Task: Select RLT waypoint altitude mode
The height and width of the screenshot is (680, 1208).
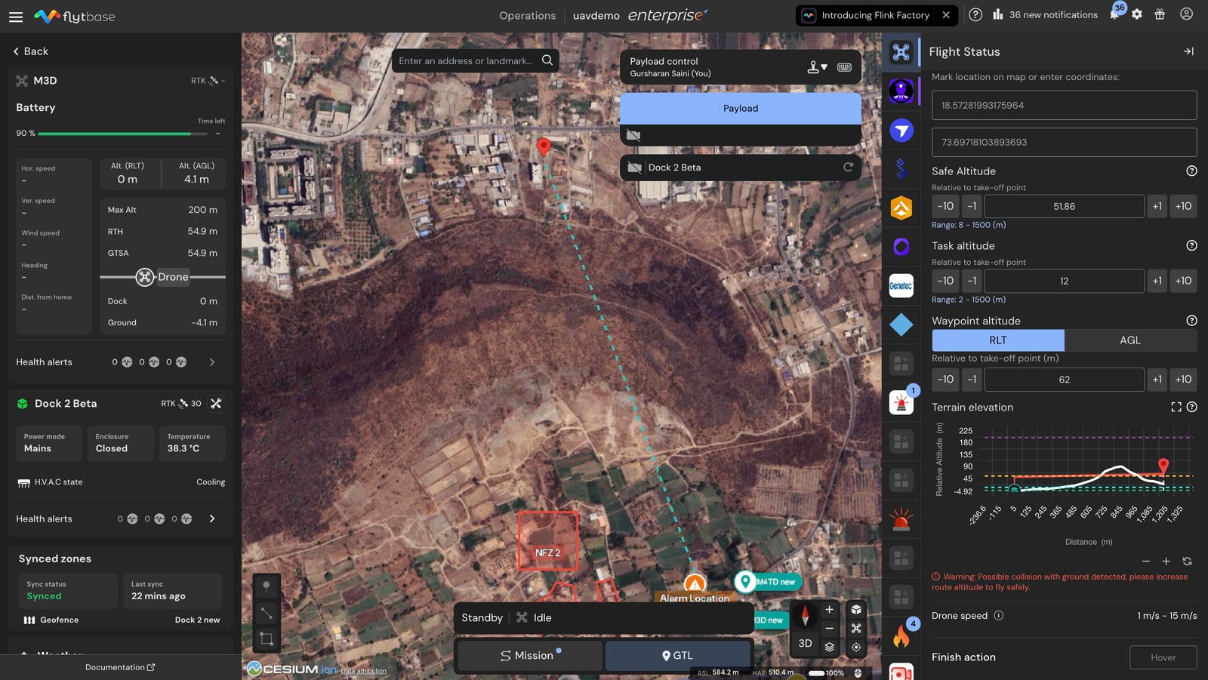Action: click(998, 340)
